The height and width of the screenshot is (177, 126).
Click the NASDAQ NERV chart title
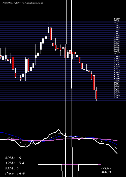(23, 3)
